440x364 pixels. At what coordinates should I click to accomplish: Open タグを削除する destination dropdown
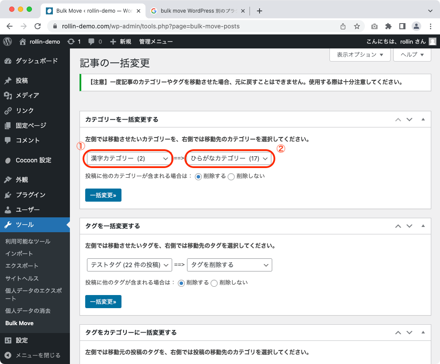pos(229,265)
